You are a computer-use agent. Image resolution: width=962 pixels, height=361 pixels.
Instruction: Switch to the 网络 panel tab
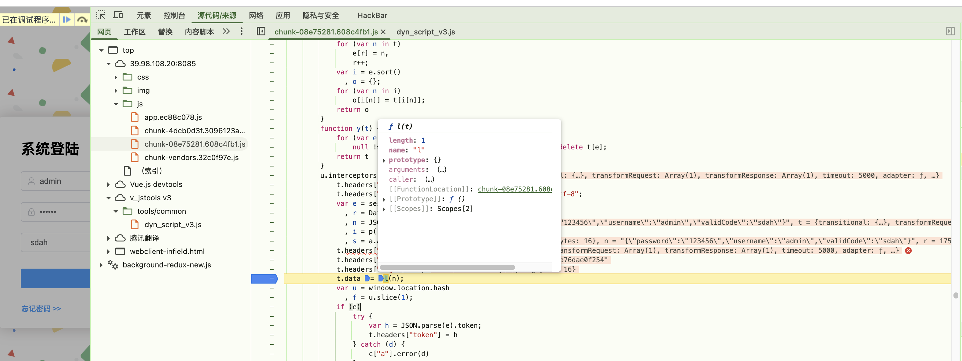[x=256, y=15]
